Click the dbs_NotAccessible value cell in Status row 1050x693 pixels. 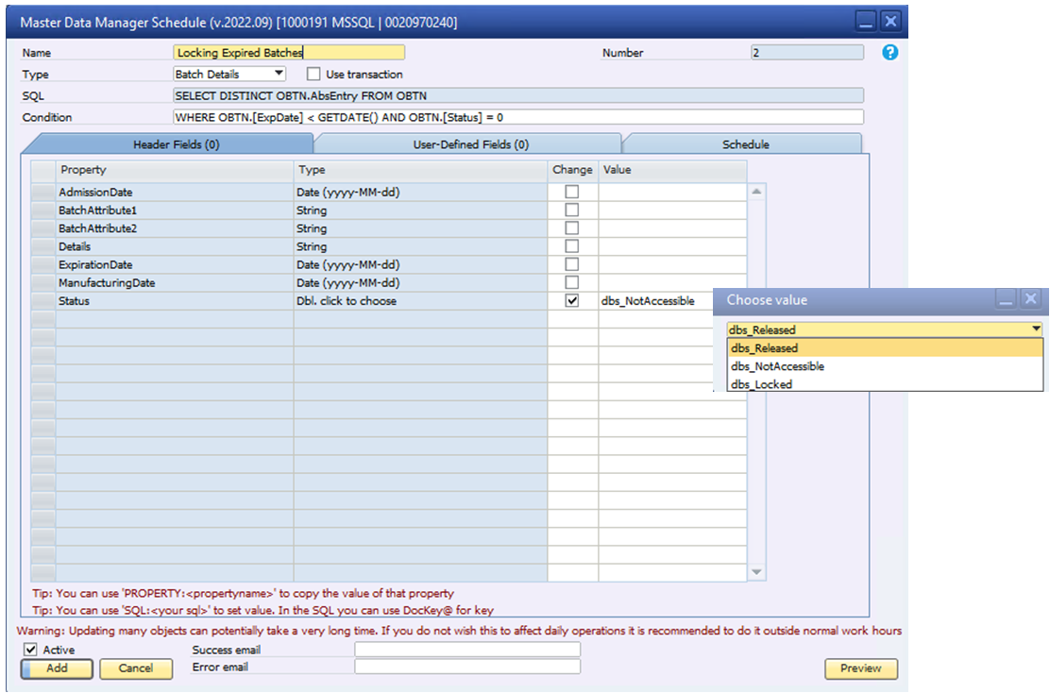coord(656,300)
